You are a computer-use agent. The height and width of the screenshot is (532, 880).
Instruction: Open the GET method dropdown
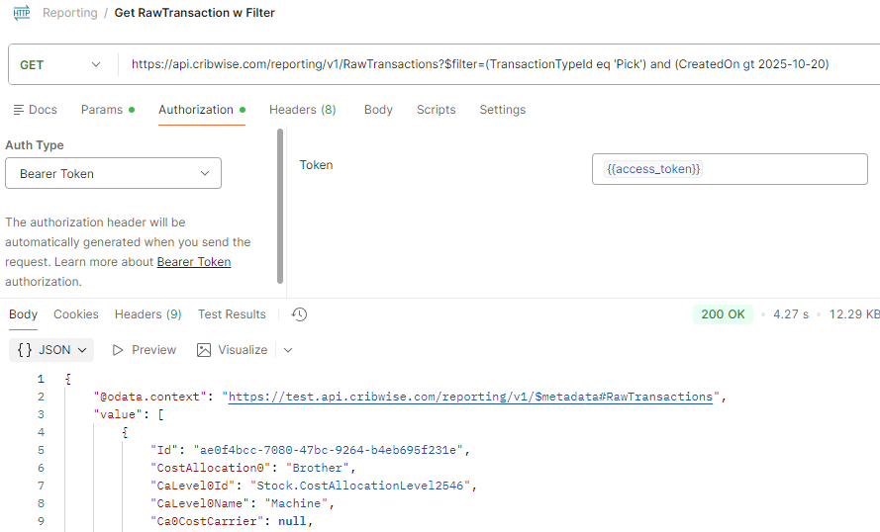(x=60, y=65)
